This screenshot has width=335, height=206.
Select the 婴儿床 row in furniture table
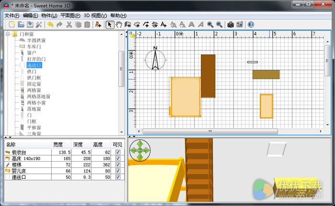tap(64, 171)
